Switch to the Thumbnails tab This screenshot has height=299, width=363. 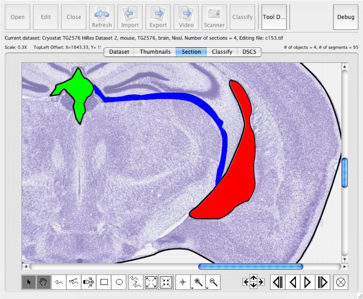pyautogui.click(x=155, y=52)
